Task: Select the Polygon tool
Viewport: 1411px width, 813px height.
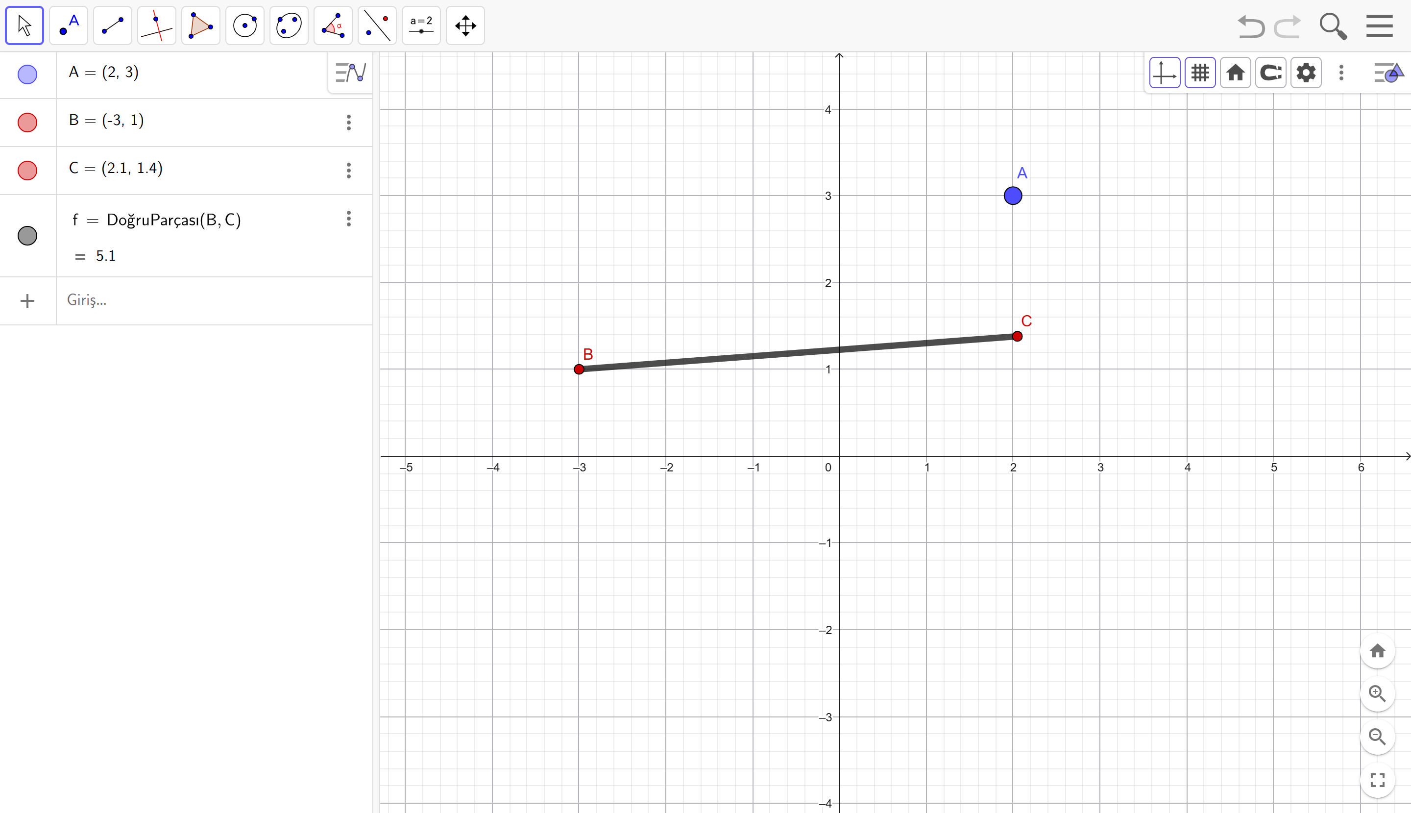Action: (201, 25)
